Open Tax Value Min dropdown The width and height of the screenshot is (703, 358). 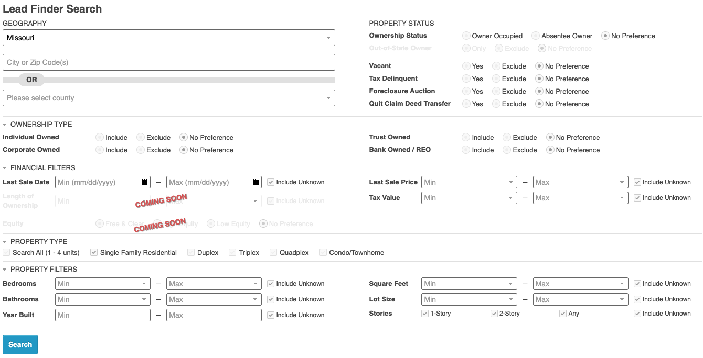(x=470, y=198)
